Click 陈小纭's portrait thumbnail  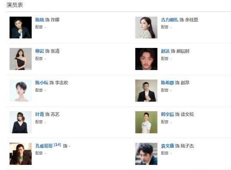[x=21, y=91]
